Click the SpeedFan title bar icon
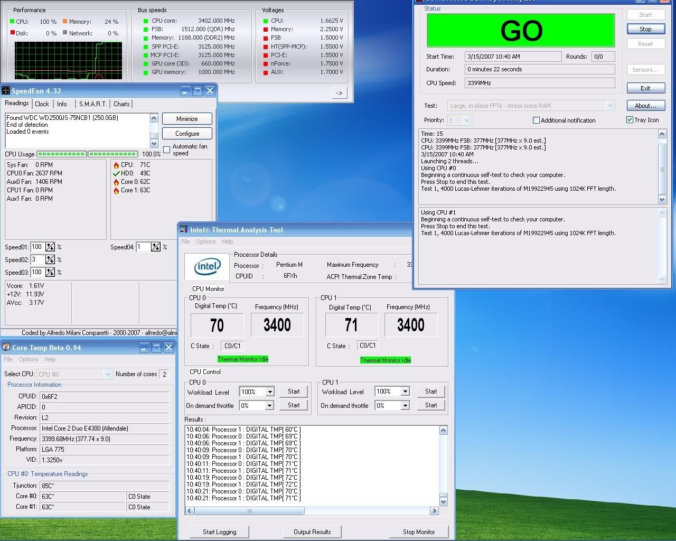 point(6,91)
